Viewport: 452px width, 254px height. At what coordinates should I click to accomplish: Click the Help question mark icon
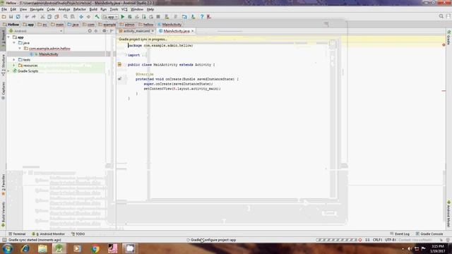point(202,17)
